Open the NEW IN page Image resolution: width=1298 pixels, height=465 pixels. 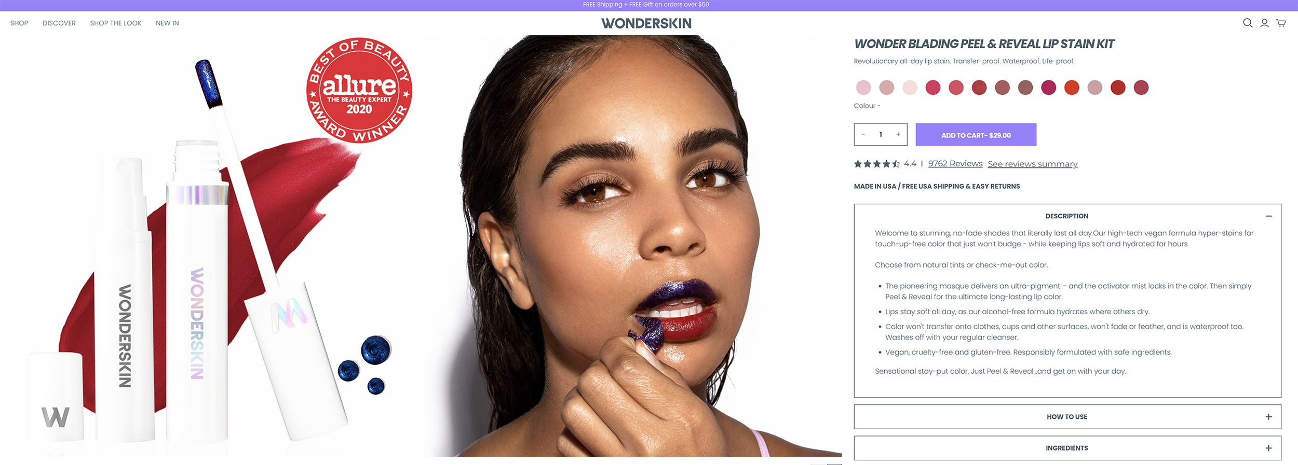[167, 23]
